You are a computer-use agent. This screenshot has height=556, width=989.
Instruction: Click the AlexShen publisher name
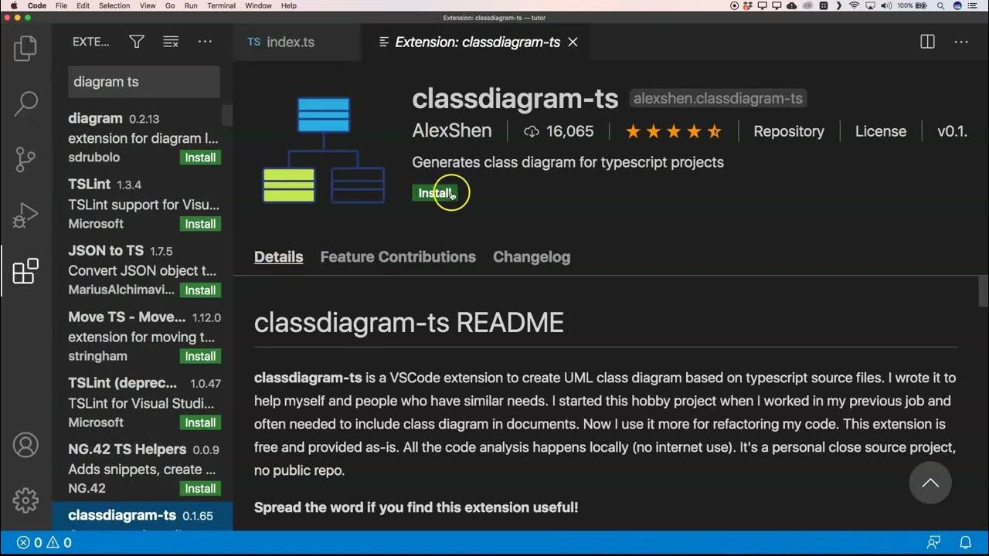point(452,131)
